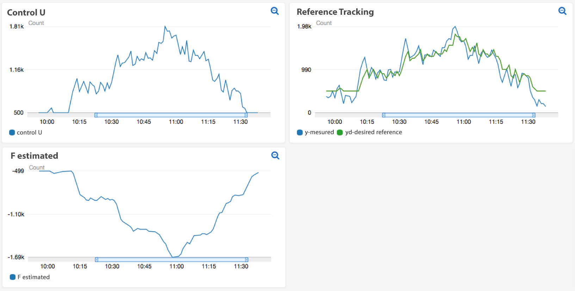Grab left handle of Reference Tracking range slider
Viewport: 575px width, 291px height.
384,115
